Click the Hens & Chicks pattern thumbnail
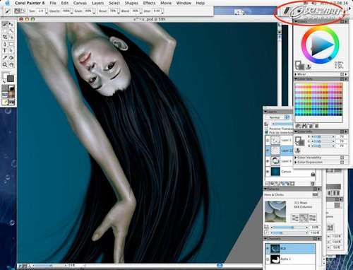 click(275, 211)
